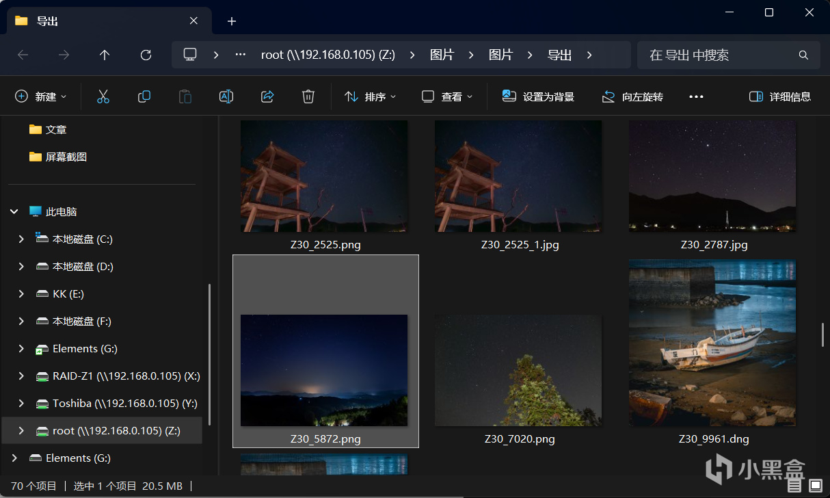Click the Delete trash can icon

click(308, 96)
